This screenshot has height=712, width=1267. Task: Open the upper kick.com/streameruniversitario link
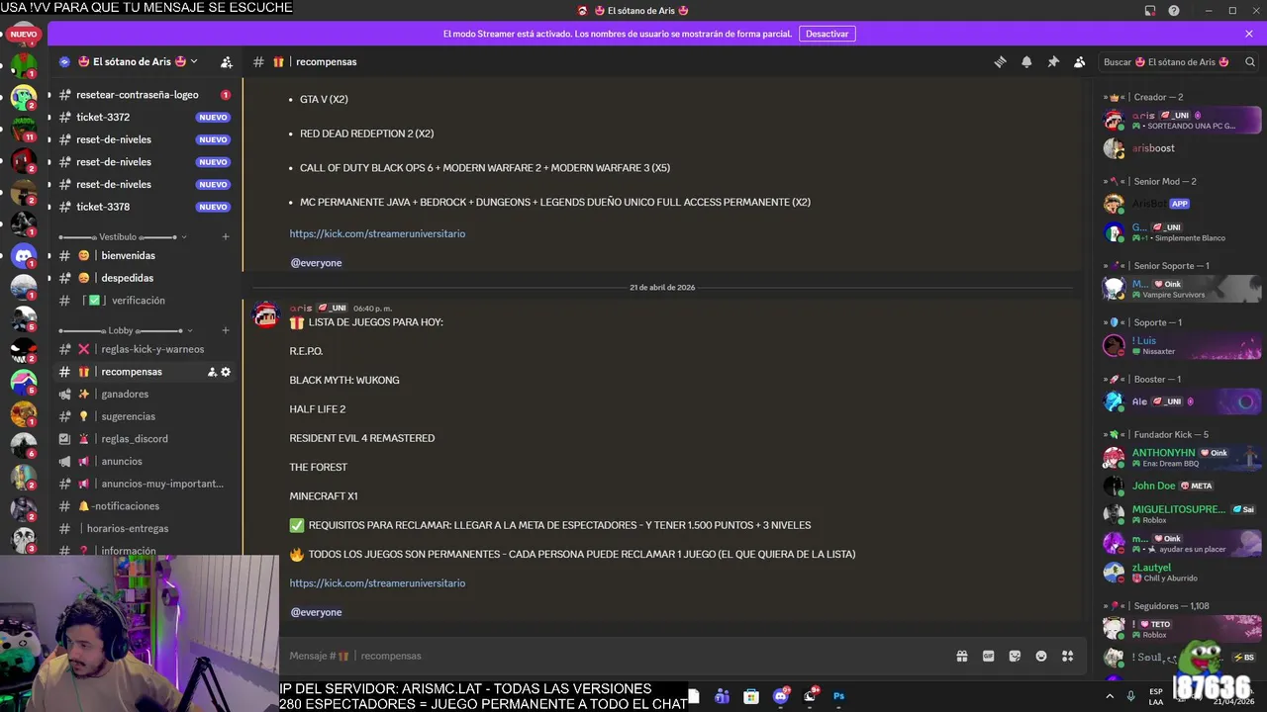377,233
